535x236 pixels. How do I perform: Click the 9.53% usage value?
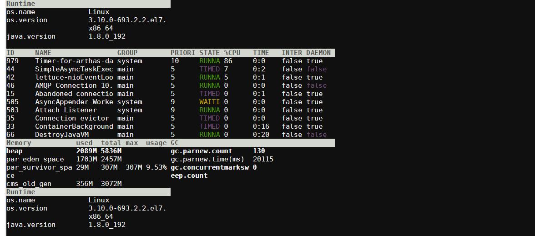point(156,167)
